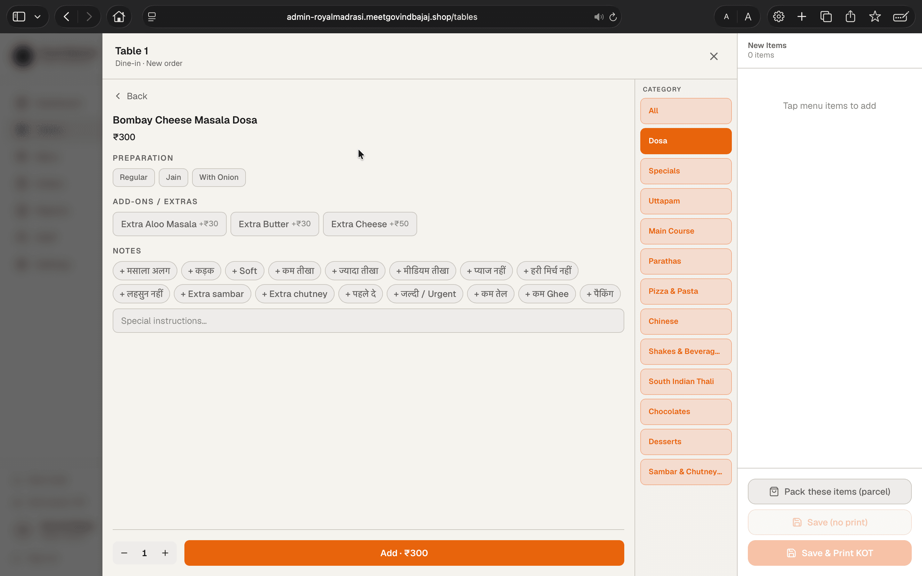This screenshot has width=922, height=576.
Task: Click the address bar URL
Action: pyautogui.click(x=382, y=17)
